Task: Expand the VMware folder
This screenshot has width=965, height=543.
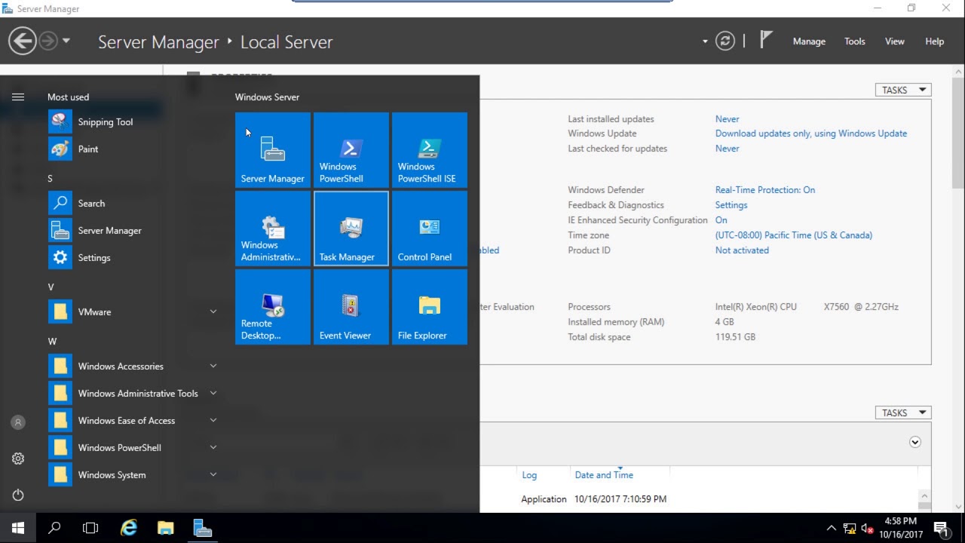Action: pyautogui.click(x=133, y=311)
